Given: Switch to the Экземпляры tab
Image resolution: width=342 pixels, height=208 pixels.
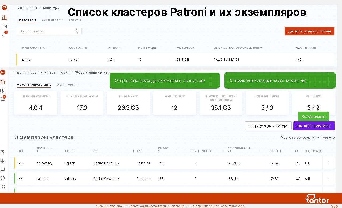Looking at the screenshot, I should coord(52,20).
